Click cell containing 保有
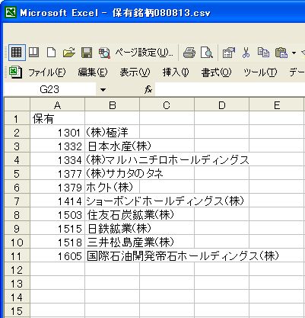305x318 pixels. pos(57,118)
